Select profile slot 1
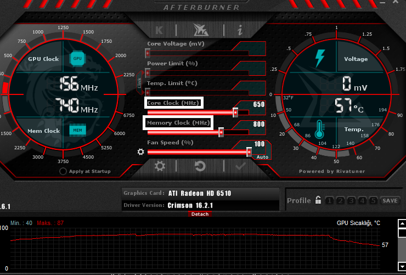The image size is (406, 275). pyautogui.click(x=329, y=201)
